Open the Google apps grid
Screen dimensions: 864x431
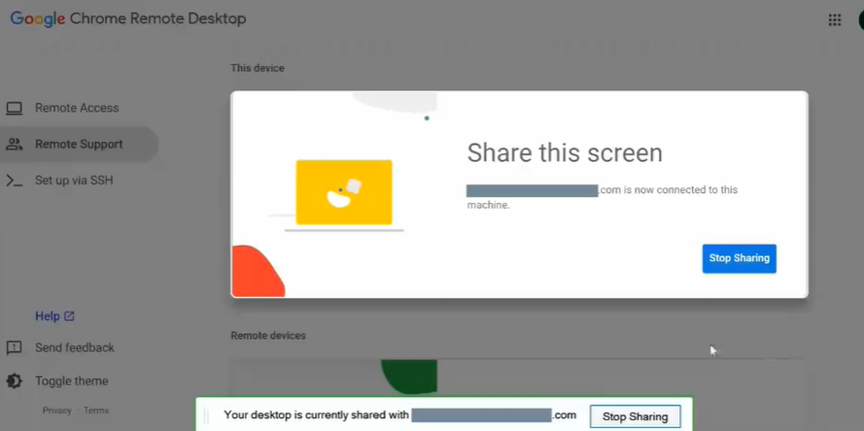tap(835, 20)
